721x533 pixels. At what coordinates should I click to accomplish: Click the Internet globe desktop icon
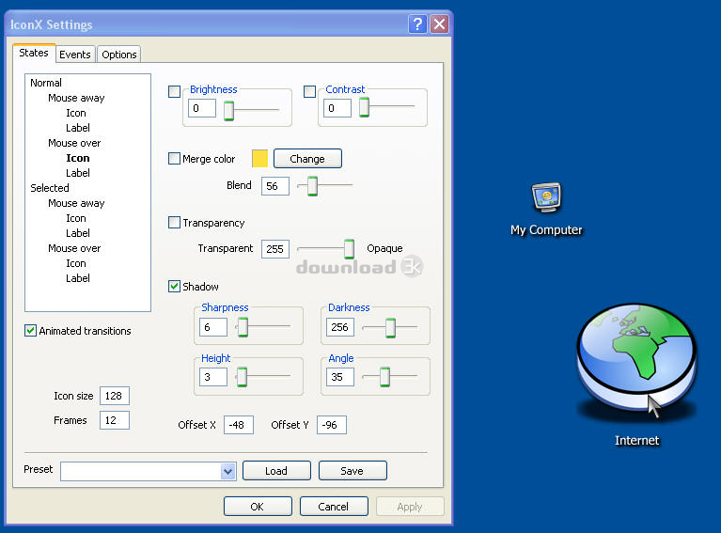click(635, 359)
